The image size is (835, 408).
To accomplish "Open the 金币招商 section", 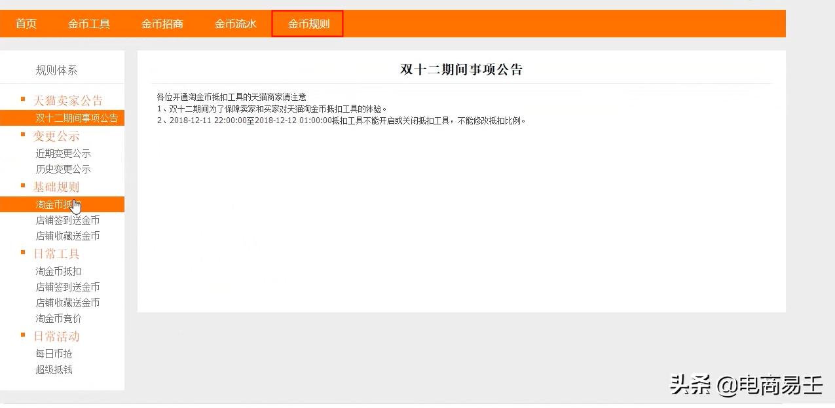I will coord(162,22).
